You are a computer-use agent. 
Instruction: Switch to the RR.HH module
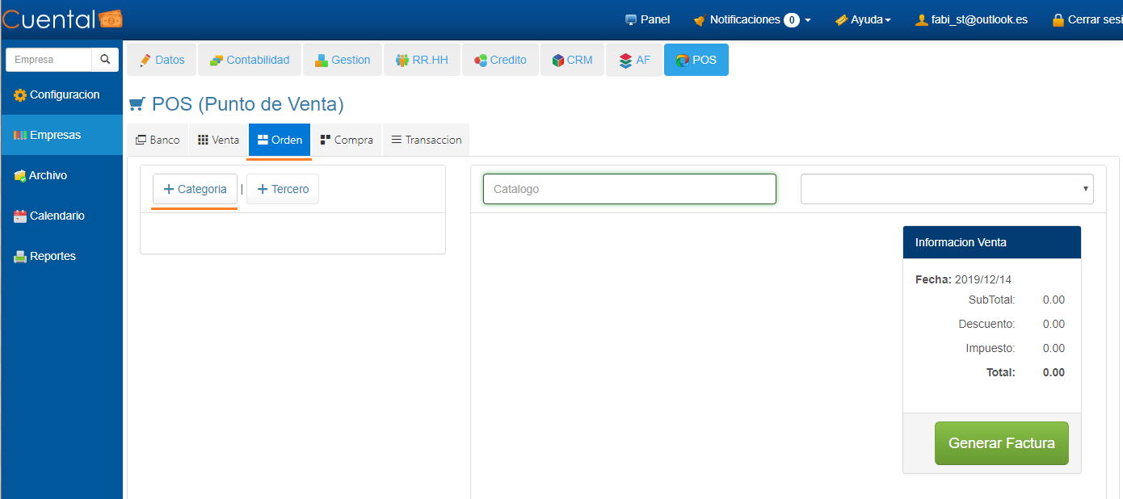[x=421, y=61]
